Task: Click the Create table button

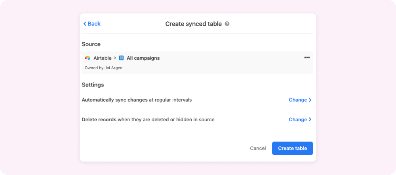Action: [x=292, y=148]
